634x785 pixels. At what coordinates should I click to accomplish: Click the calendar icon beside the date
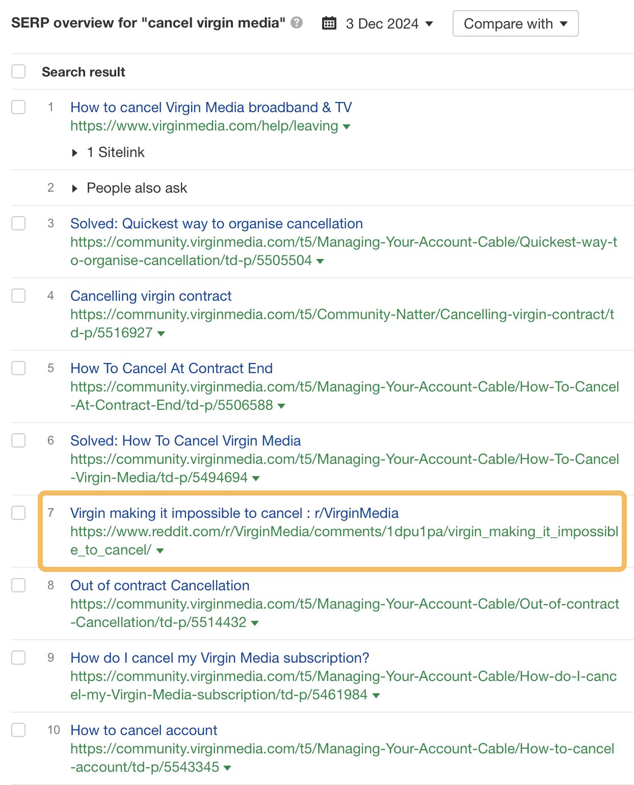[330, 23]
